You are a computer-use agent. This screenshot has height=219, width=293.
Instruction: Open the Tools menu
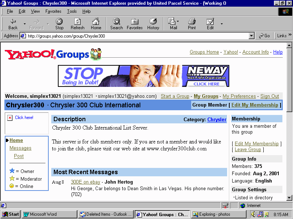pyautogui.click(x=72, y=11)
